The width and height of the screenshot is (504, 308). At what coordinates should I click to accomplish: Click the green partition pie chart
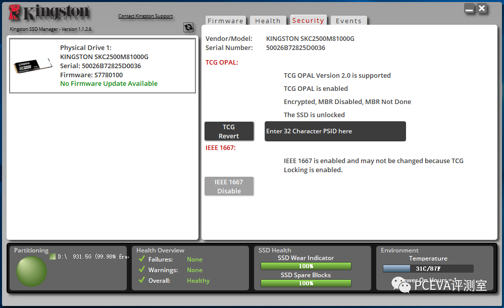click(31, 272)
